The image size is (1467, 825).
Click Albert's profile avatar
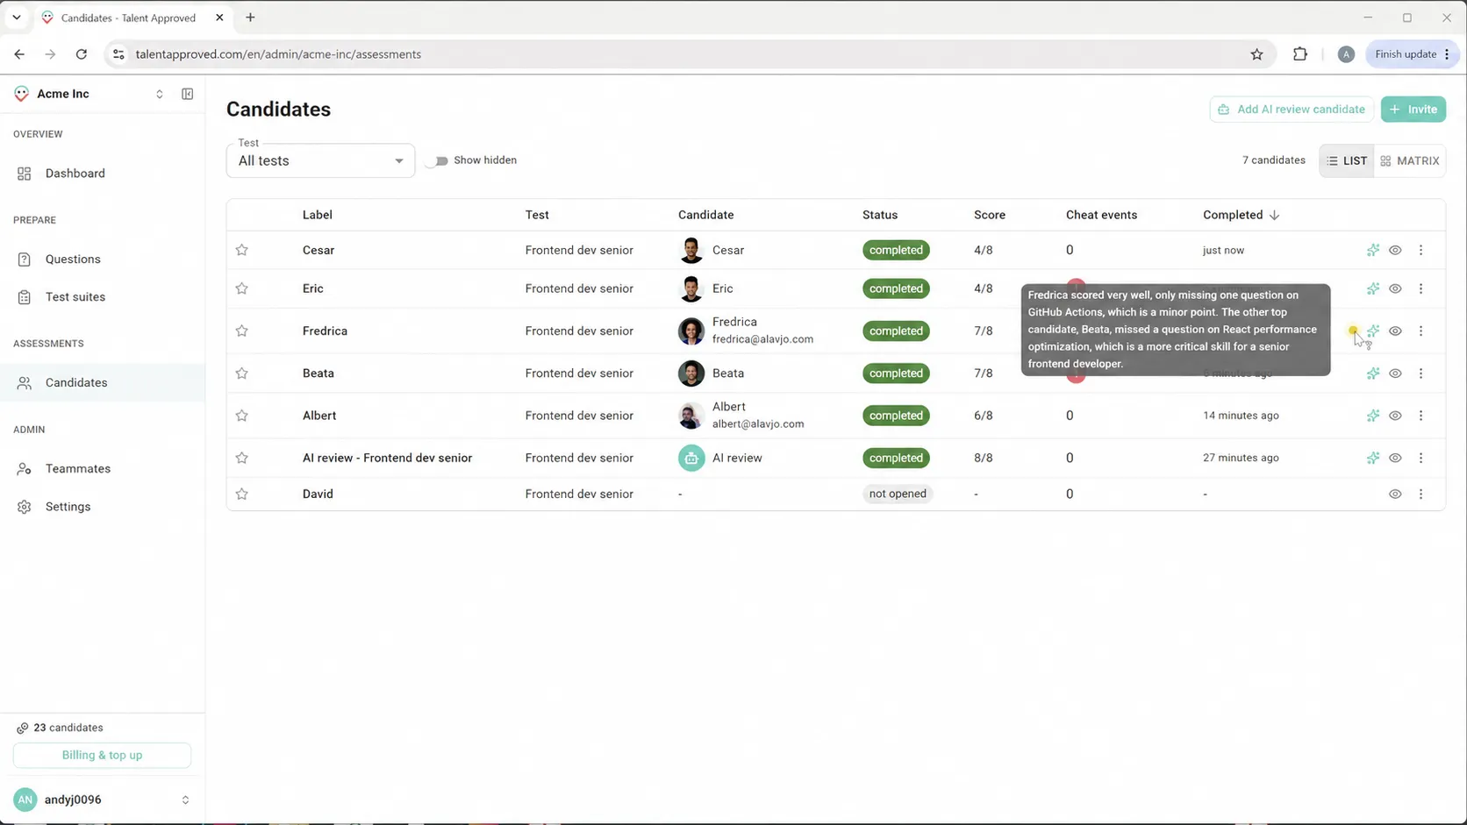(691, 416)
